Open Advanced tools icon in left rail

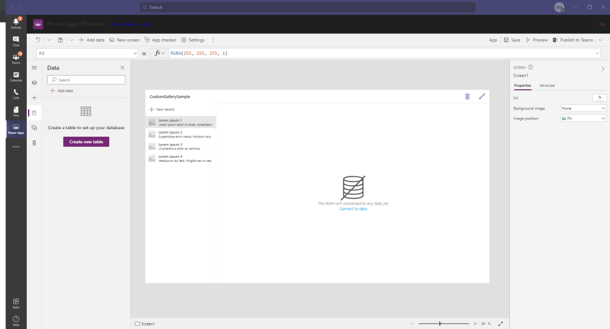pos(34,143)
